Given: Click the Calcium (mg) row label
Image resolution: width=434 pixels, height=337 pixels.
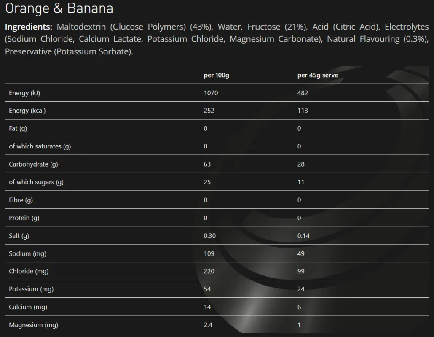Looking at the screenshot, I should pyautogui.click(x=28, y=307).
